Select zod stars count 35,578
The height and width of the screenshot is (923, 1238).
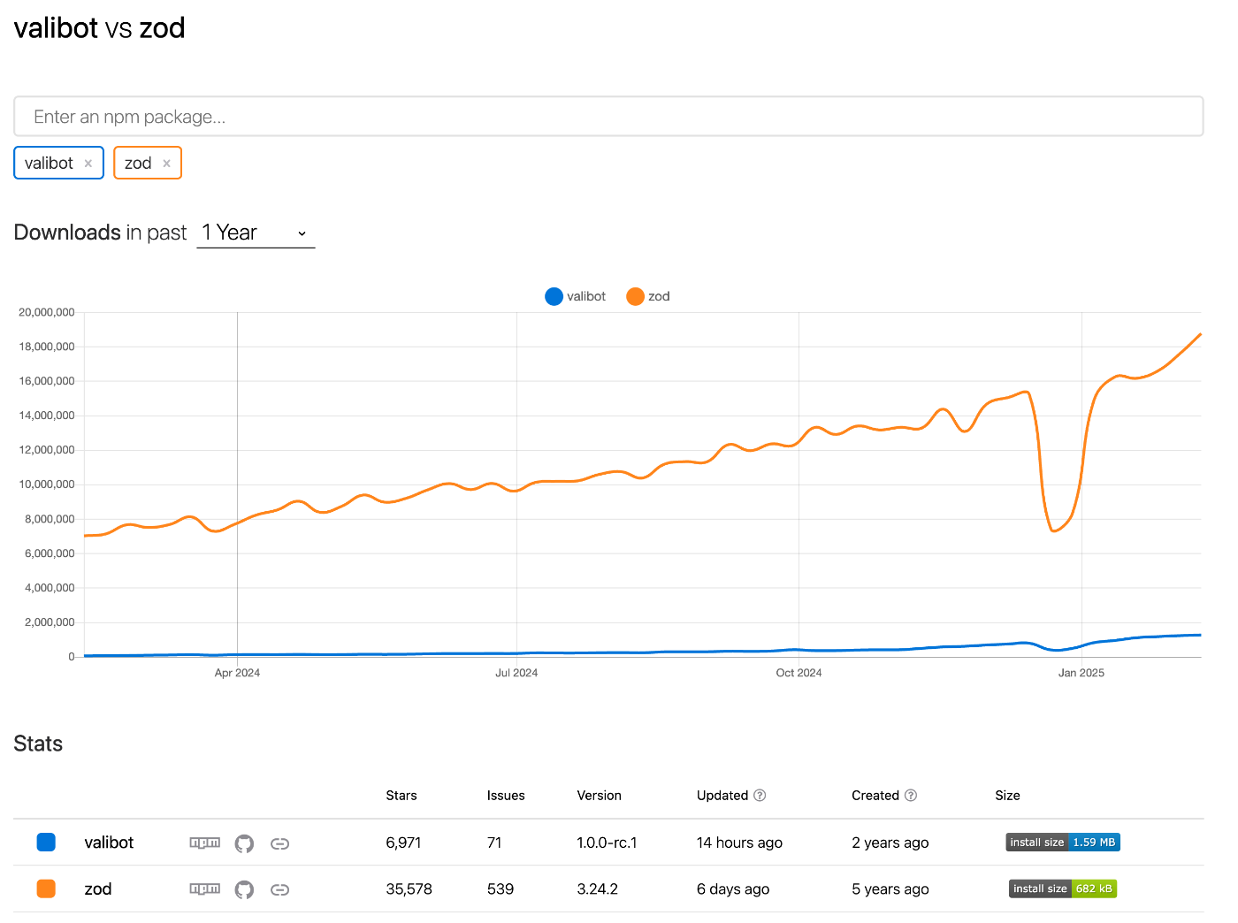tap(409, 889)
